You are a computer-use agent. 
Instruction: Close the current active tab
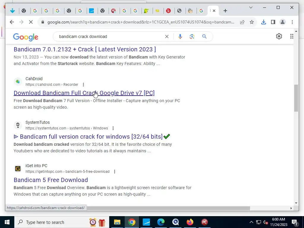click(x=214, y=11)
